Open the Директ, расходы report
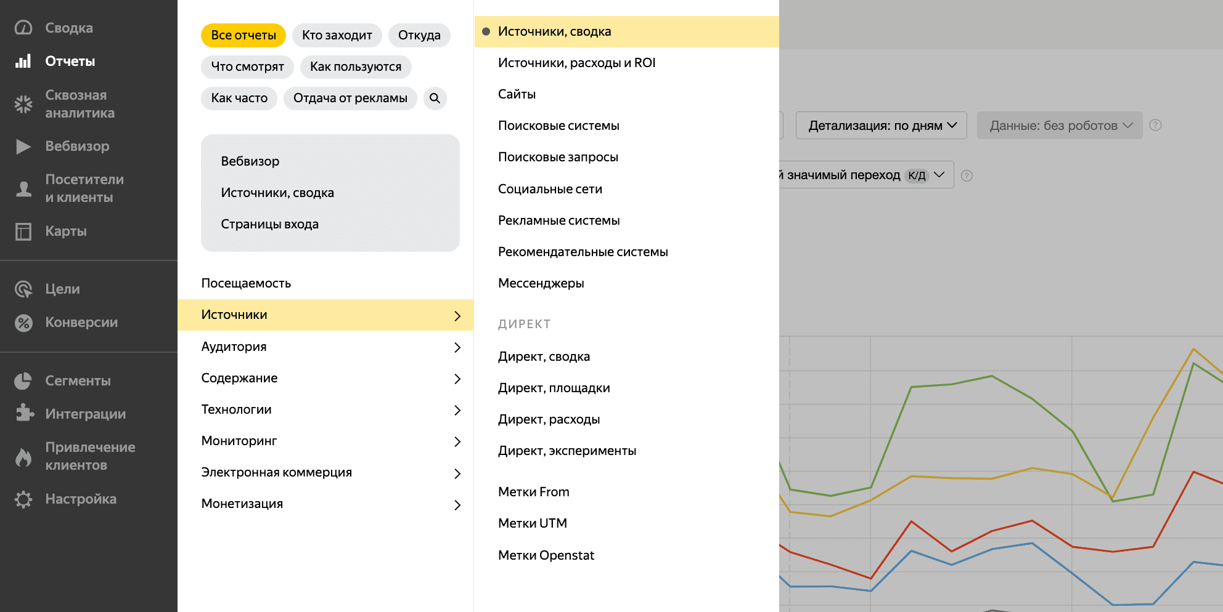The width and height of the screenshot is (1223, 612). pyautogui.click(x=549, y=419)
